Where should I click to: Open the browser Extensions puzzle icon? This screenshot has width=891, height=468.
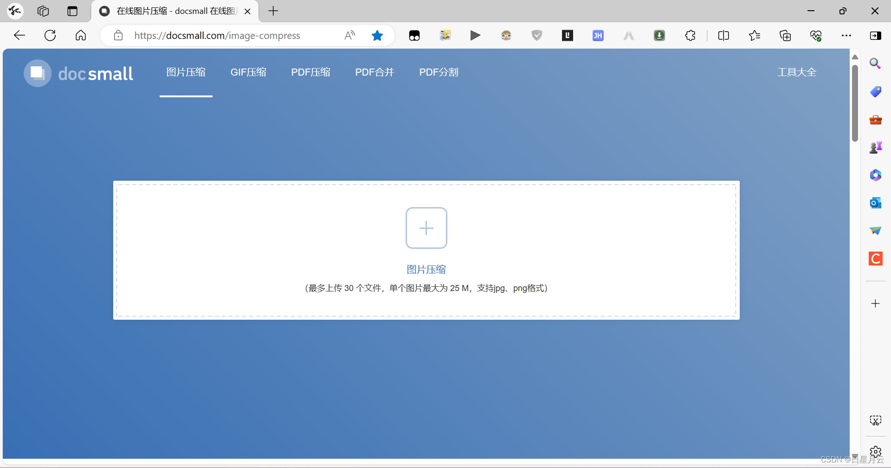coord(690,36)
